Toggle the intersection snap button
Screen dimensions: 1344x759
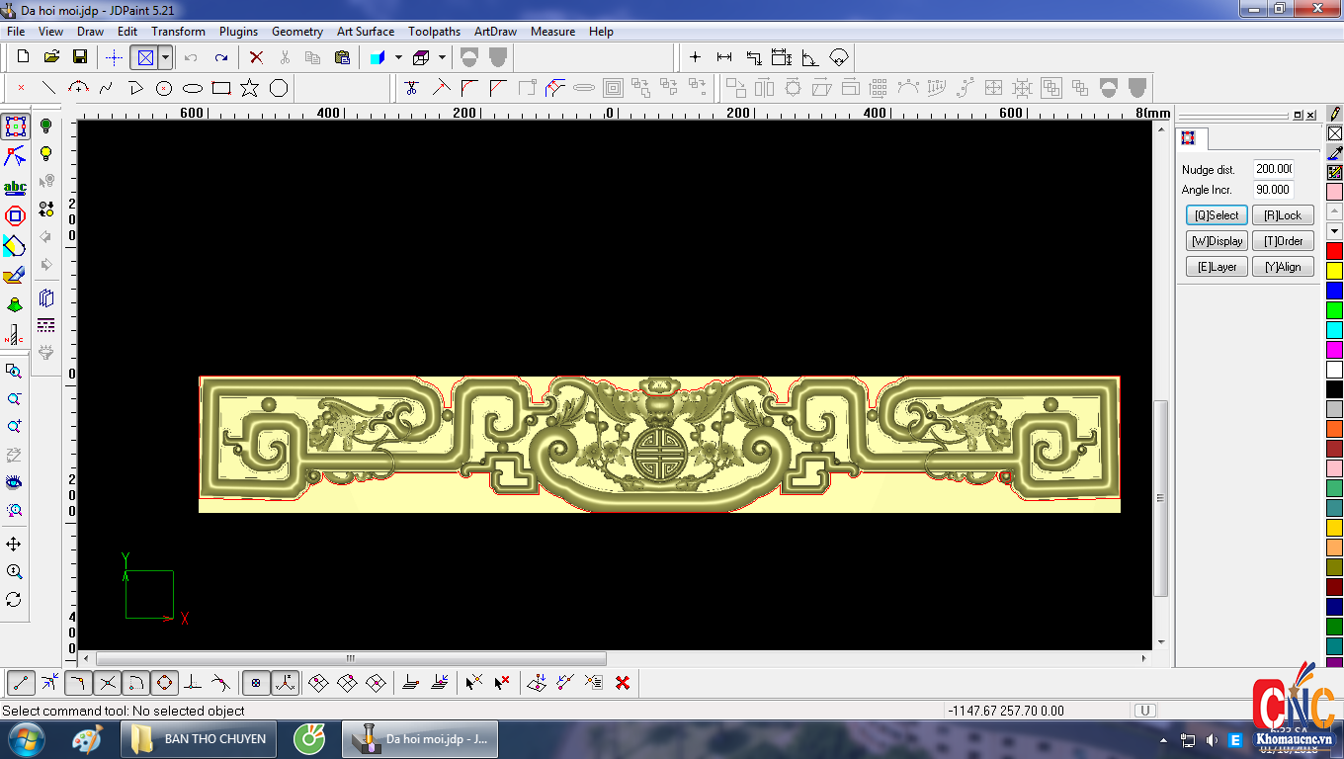[108, 682]
